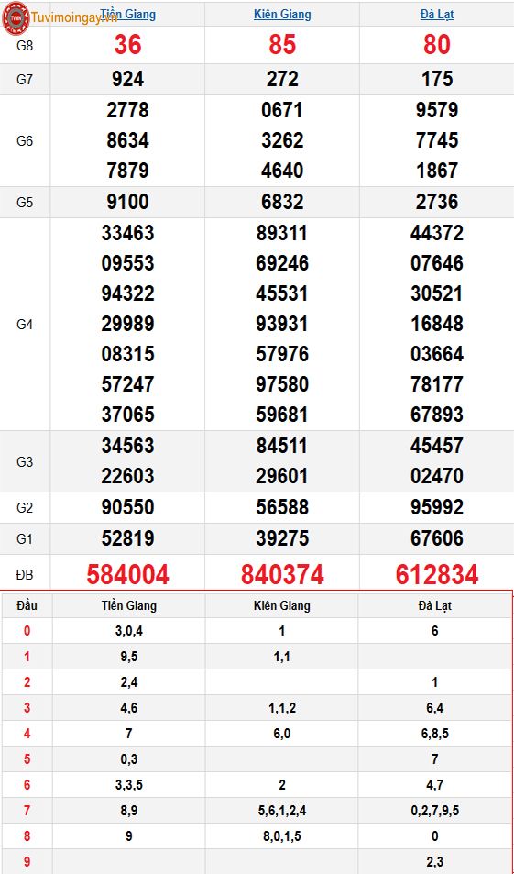Click the Tuvimoingay round logo icon
Screen dimensions: 514x874
tap(16, 17)
